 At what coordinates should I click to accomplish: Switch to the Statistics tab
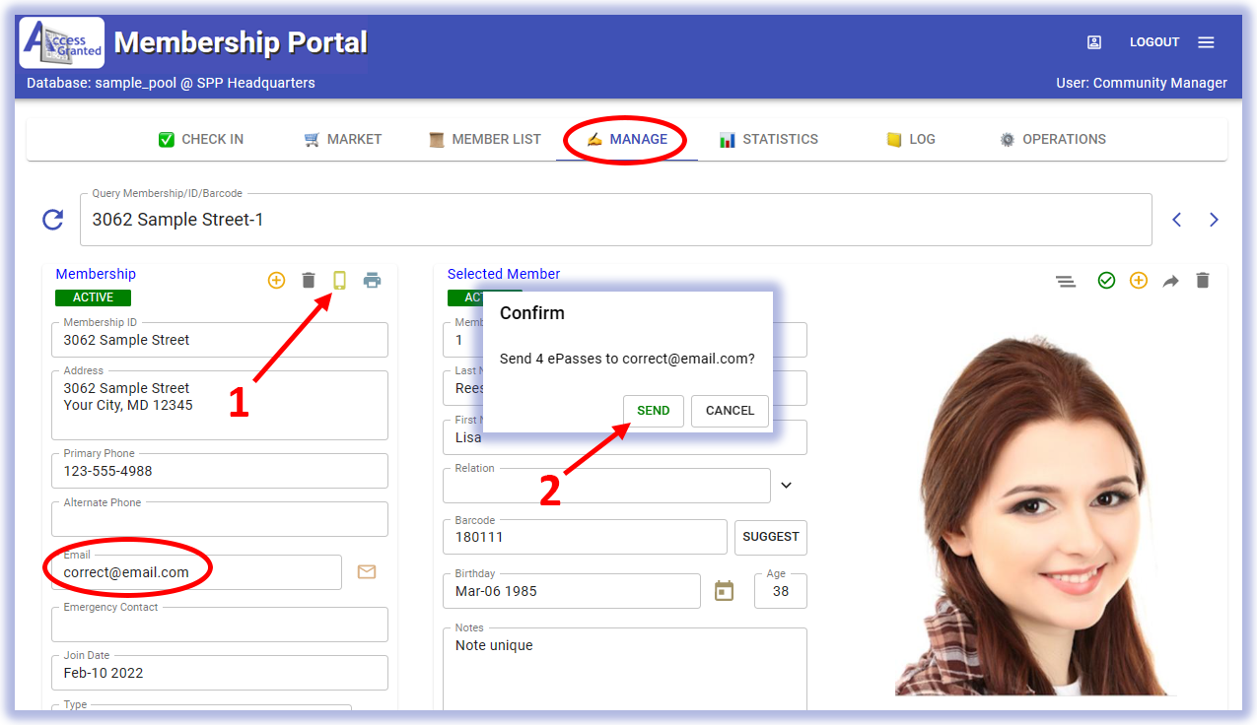[x=769, y=139]
